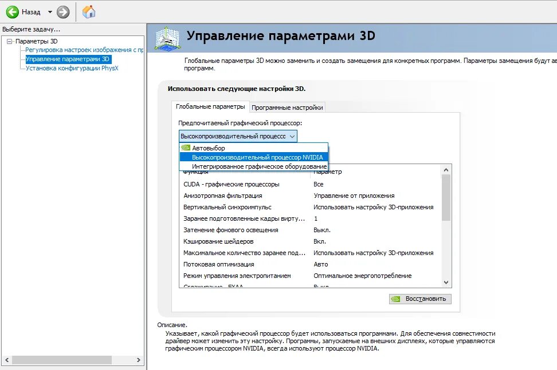Select Кэширование шейдеров row
Image resolution: width=557 pixels, height=370 pixels.
coord(311,241)
